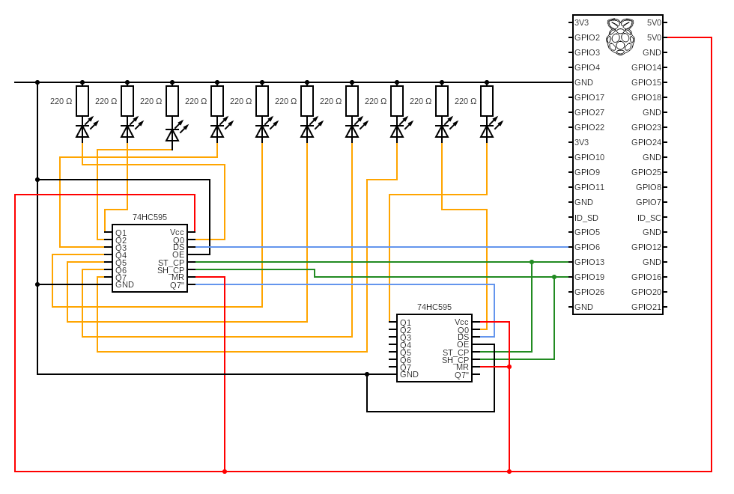This screenshot has width=734, height=494.
Task: Click the left 74HC595's ST_CP pin label
Action: pyautogui.click(x=171, y=263)
